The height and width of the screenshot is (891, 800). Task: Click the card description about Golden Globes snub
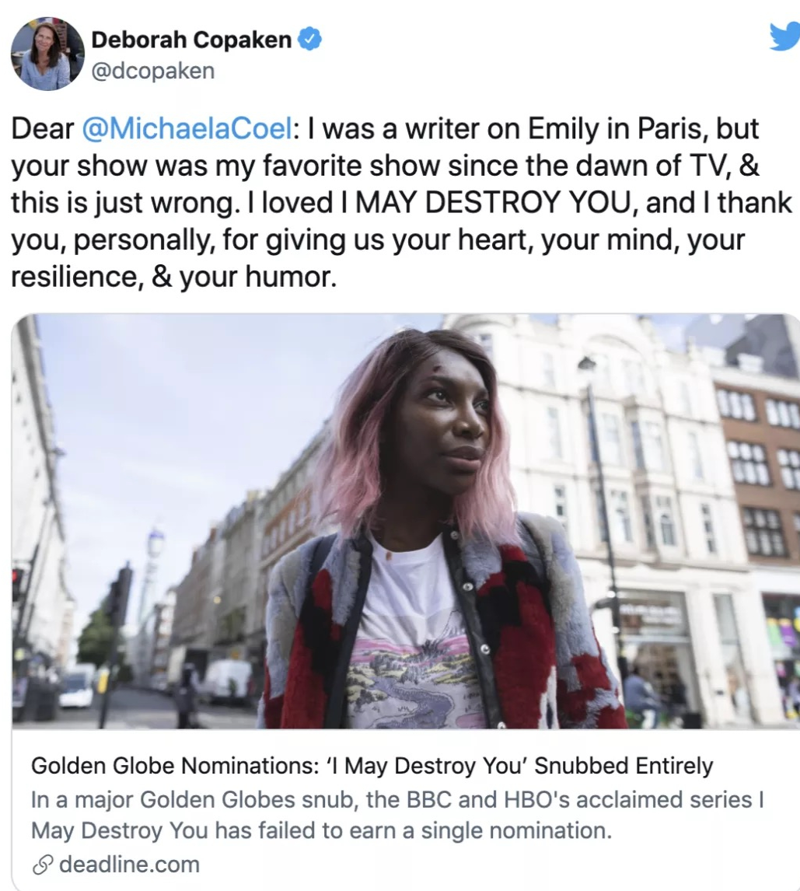click(397, 815)
